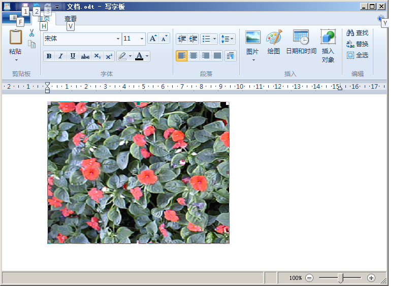Image resolution: width=416 pixels, height=286 pixels.
Task: Apply the text highlight color
Action: [x=122, y=56]
